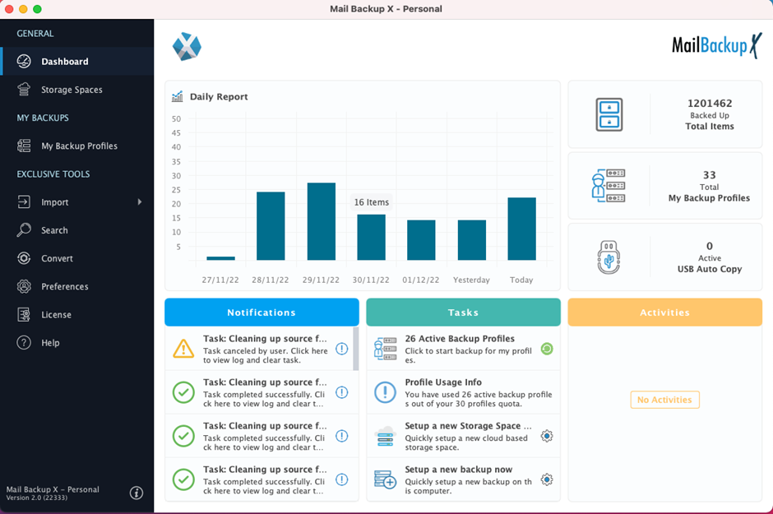This screenshot has height=514, width=773.
Task: Click the Notifications panel header
Action: [x=262, y=312]
